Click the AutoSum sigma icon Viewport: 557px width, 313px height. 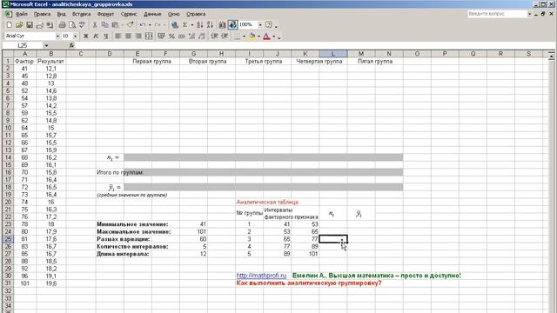pos(185,25)
